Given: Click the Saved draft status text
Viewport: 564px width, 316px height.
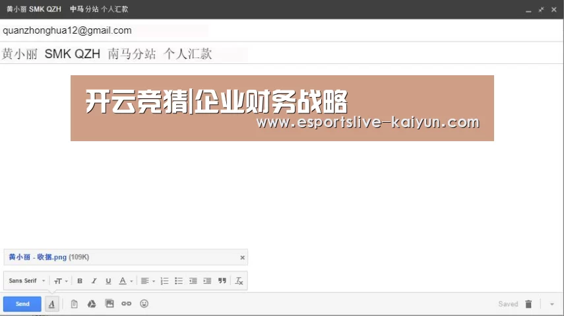Looking at the screenshot, I should coord(508,304).
